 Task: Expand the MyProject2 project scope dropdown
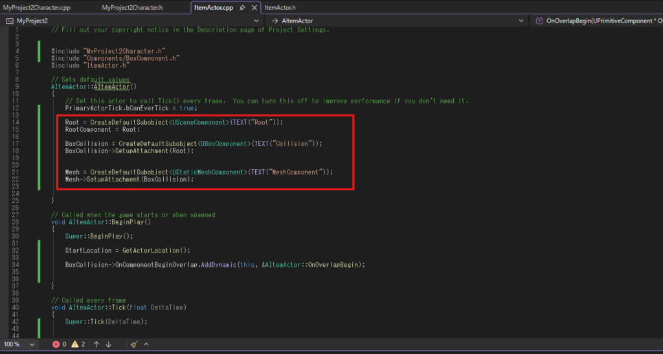pyautogui.click(x=258, y=21)
